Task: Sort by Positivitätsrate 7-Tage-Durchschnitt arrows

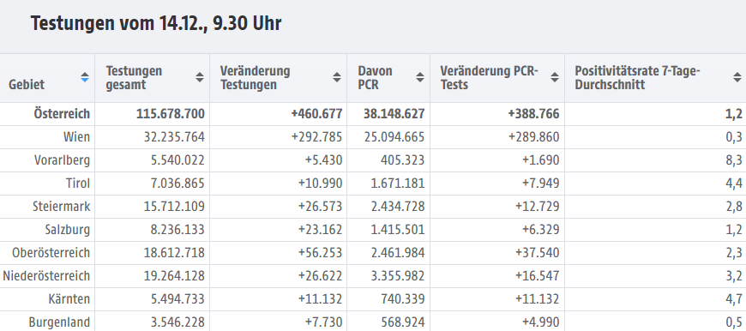Action: click(737, 77)
